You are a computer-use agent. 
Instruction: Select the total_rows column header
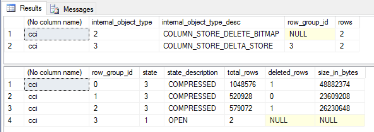coord(245,73)
